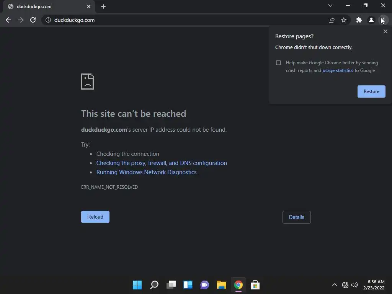Viewport: 392px width, 294px height.
Task: Open a new tab with the plus button
Action: tap(103, 7)
